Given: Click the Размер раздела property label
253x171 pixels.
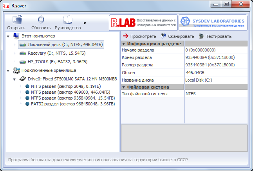Looking at the screenshot, I should point(137,65).
